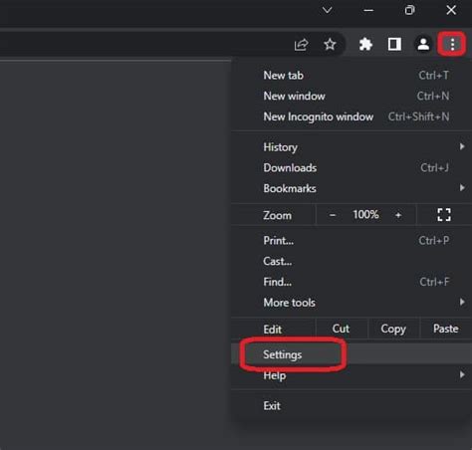Bookmark this tab with the star icon
The width and height of the screenshot is (472, 450).
click(330, 44)
